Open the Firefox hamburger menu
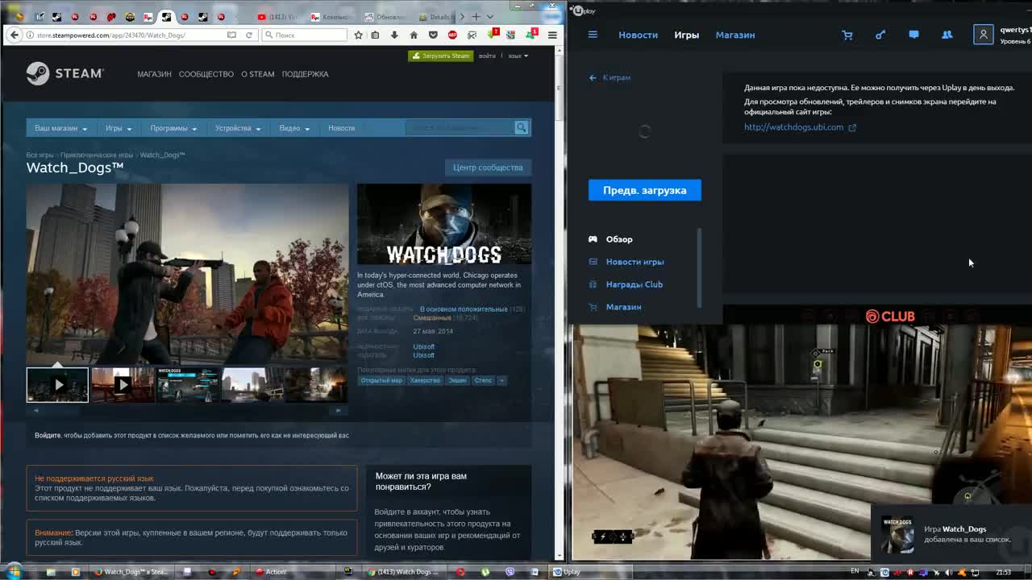The width and height of the screenshot is (1032, 580). coord(552,35)
